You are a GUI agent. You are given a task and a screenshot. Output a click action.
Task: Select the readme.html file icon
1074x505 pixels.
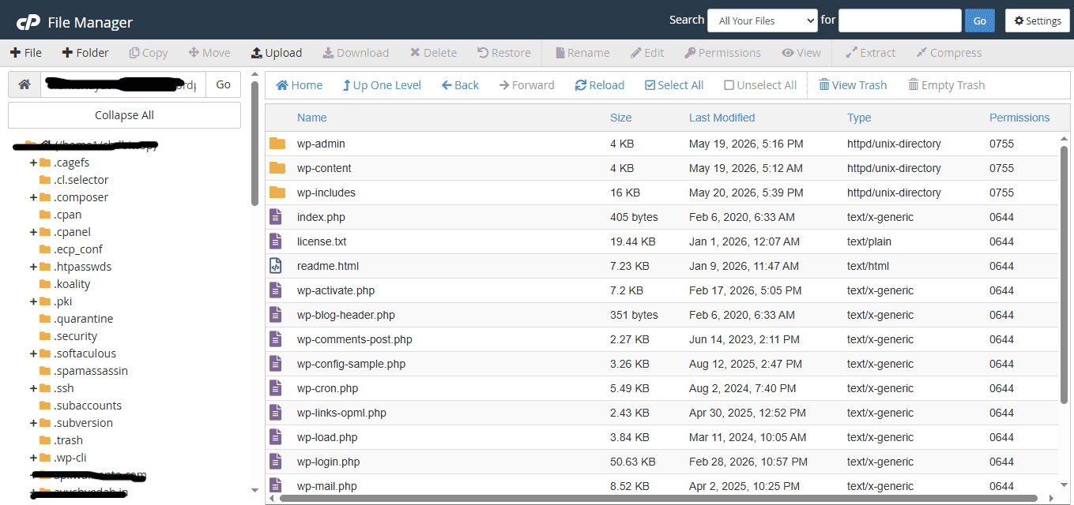[275, 266]
